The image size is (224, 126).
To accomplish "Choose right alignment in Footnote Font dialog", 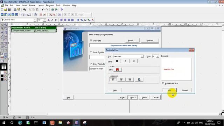I will click(130, 79).
